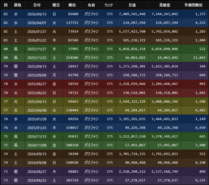Image resolution: width=209 pixels, height=185 pixels.
Task: Select date cell 2024/06/27
Action: click(x=37, y=172)
